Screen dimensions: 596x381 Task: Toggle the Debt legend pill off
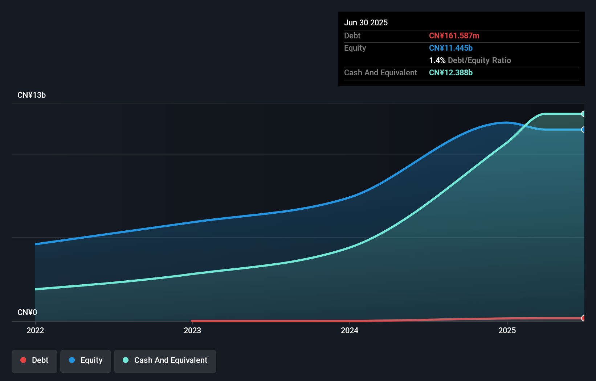[34, 361]
